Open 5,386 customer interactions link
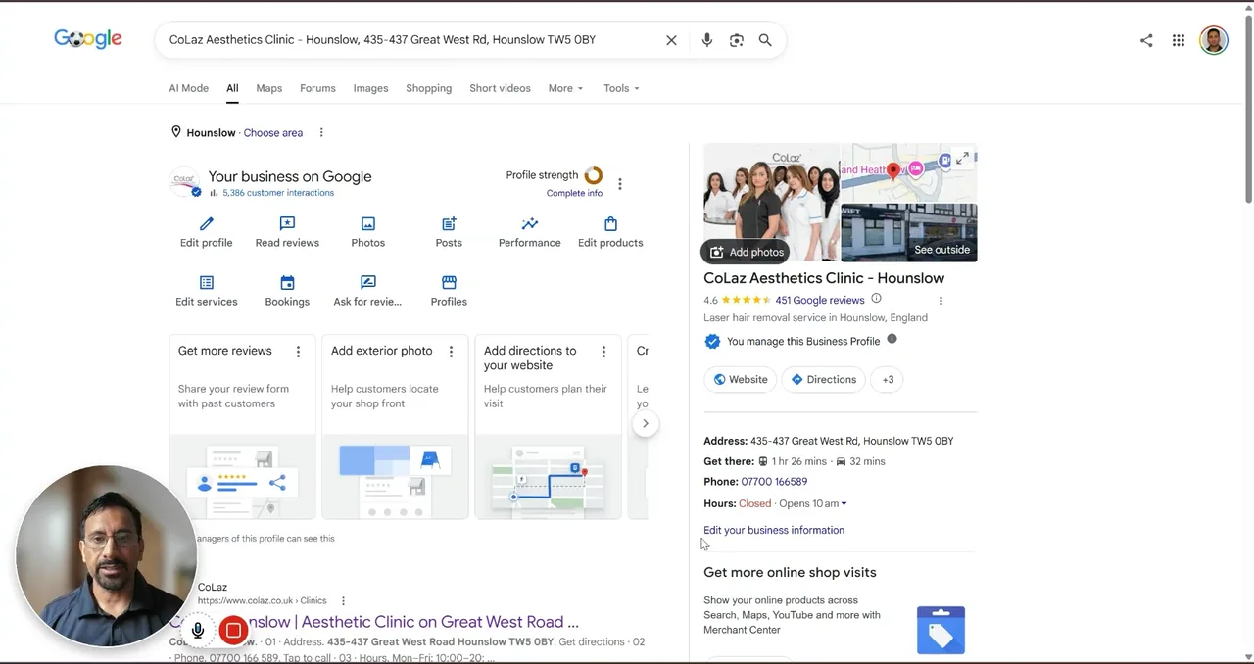This screenshot has width=1254, height=664. coord(278,193)
